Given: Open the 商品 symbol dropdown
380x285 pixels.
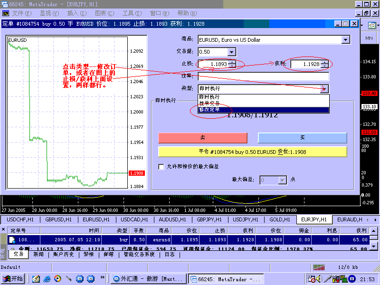Looking at the screenshot, I should (x=346, y=40).
